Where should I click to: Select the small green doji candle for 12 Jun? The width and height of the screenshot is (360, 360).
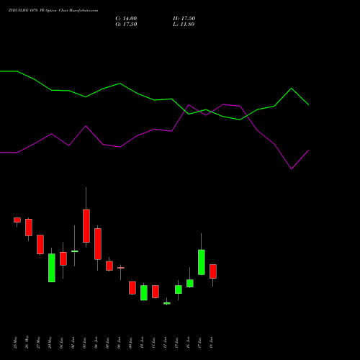click(x=167, y=303)
